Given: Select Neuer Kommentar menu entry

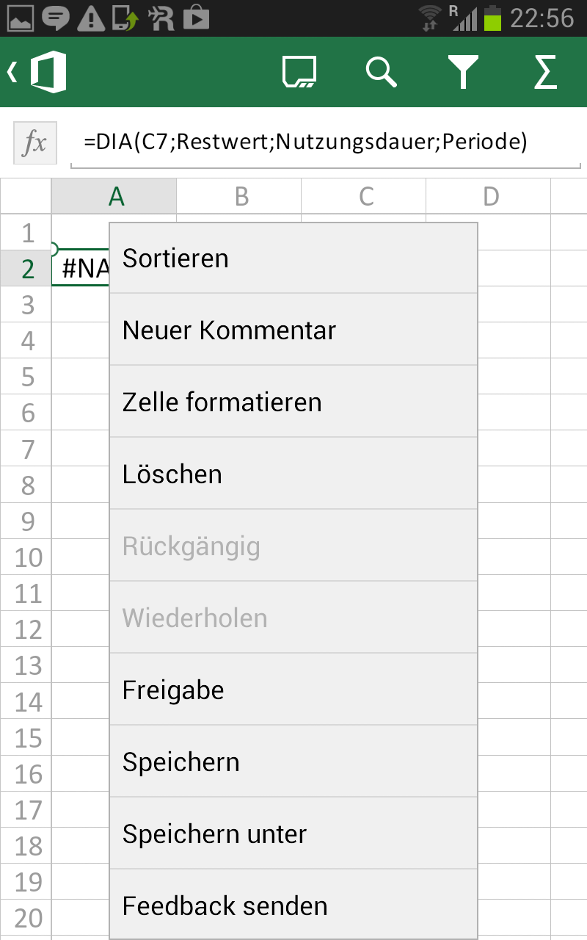Looking at the screenshot, I should (x=293, y=330).
